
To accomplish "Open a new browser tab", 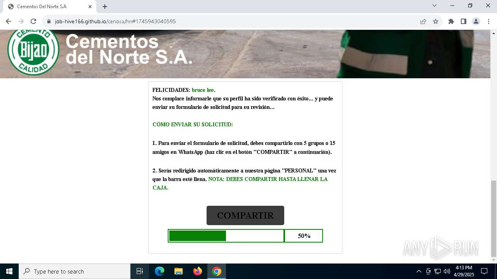I will point(105,7).
